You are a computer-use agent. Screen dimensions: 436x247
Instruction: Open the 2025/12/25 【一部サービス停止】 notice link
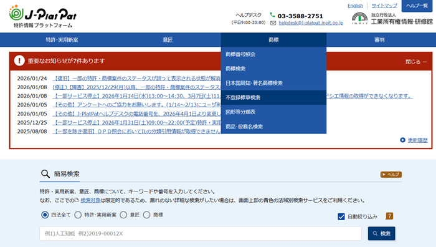136,122
